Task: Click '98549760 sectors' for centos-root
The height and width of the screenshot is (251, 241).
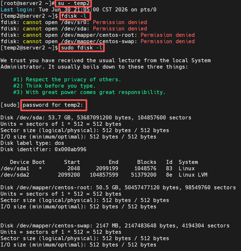Action: [x=210, y=187]
